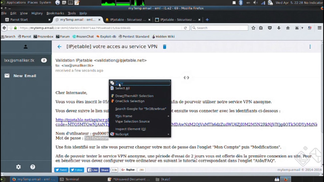The width and height of the screenshot is (324, 182).
Task: Expand the This Frame submenu
Action: pyautogui.click(x=140, y=116)
